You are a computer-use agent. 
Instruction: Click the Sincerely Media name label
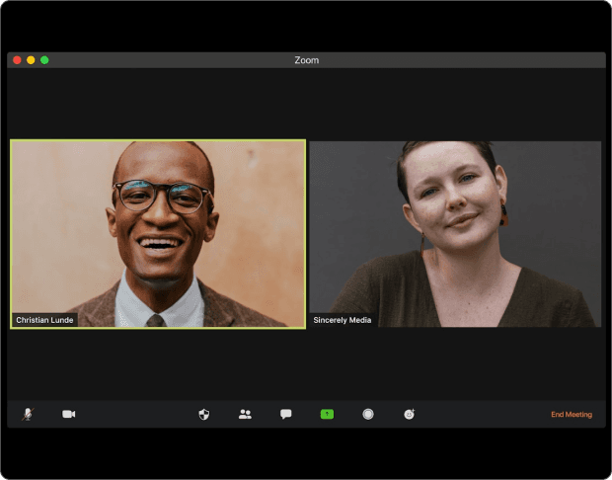click(x=343, y=320)
